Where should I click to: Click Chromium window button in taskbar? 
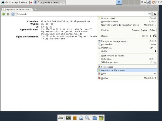click(x=50, y=2)
